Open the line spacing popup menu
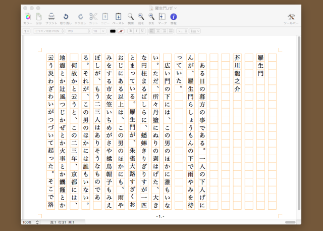This screenshot has width=323, height=231. 182,31
